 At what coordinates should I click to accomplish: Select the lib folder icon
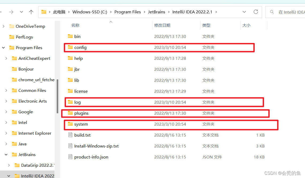[70, 80]
